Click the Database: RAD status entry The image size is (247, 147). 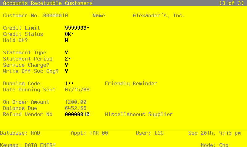[20, 133]
